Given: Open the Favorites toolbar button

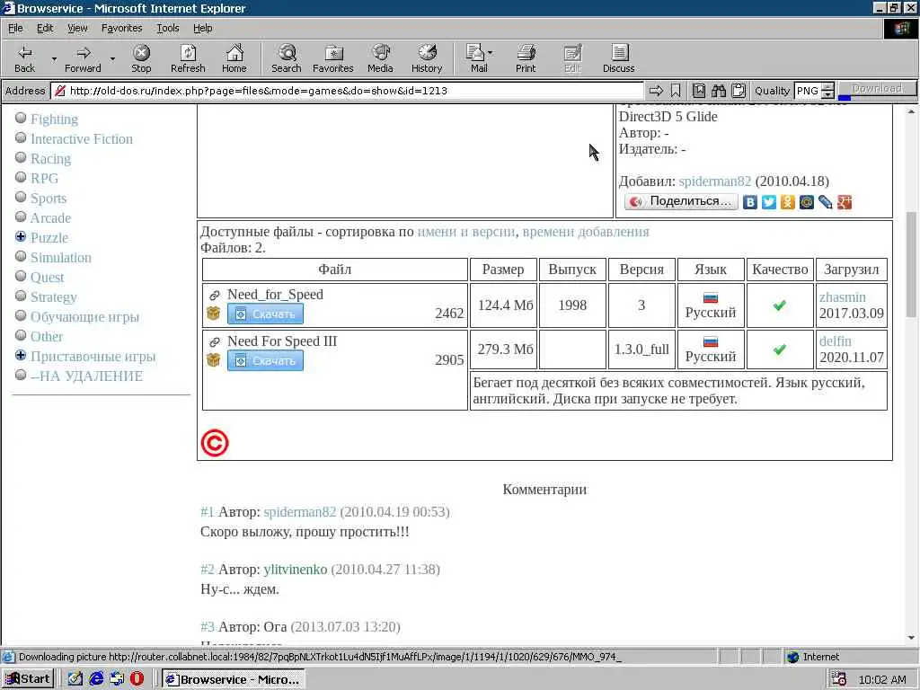Looking at the screenshot, I should click(332, 58).
